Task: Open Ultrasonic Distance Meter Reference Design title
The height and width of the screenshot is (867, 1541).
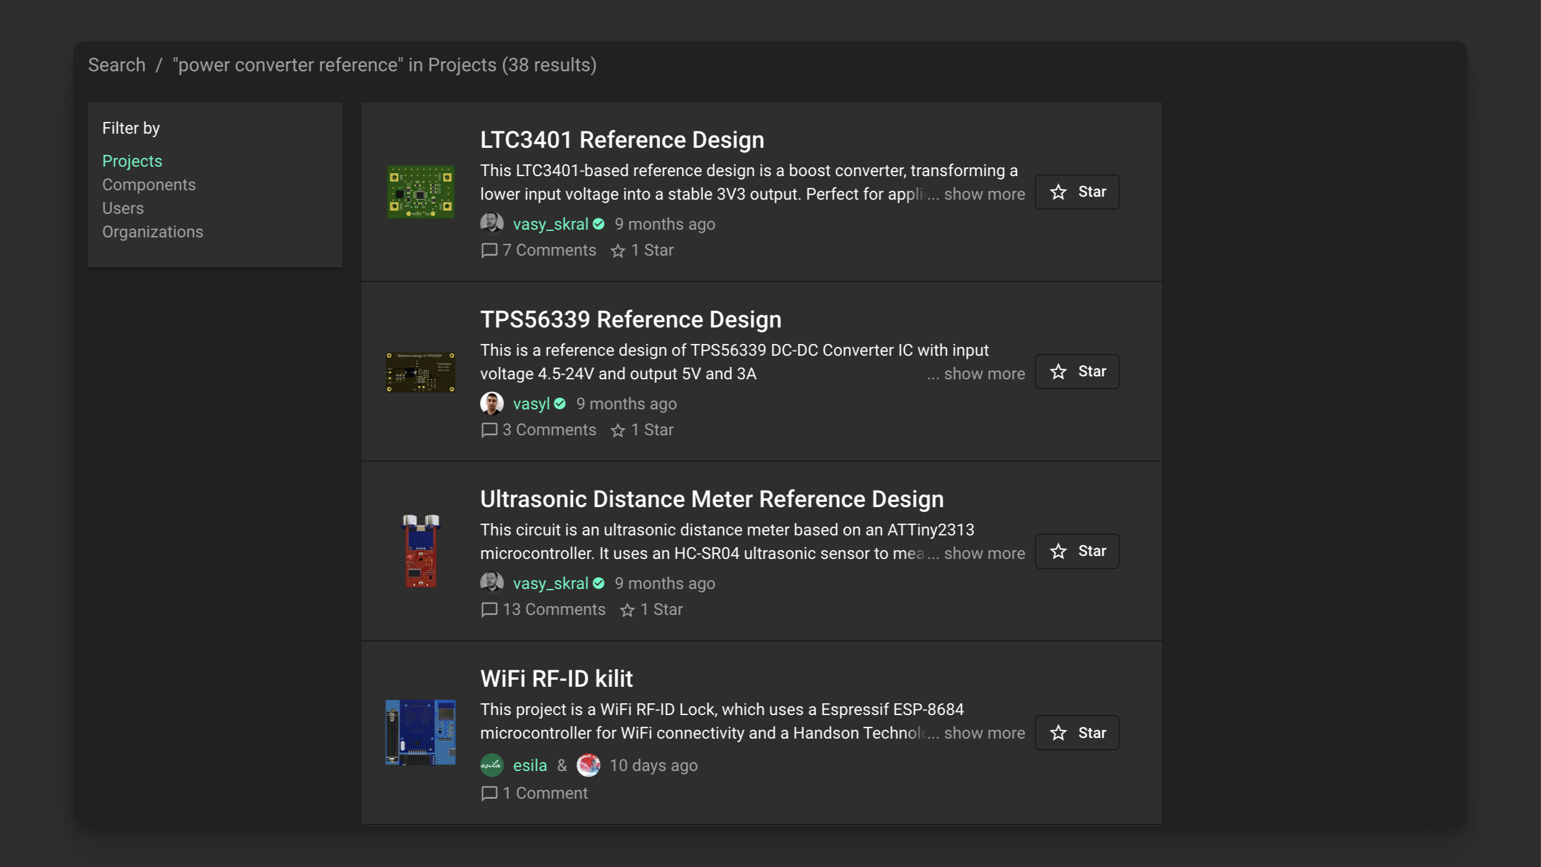Action: tap(712, 498)
